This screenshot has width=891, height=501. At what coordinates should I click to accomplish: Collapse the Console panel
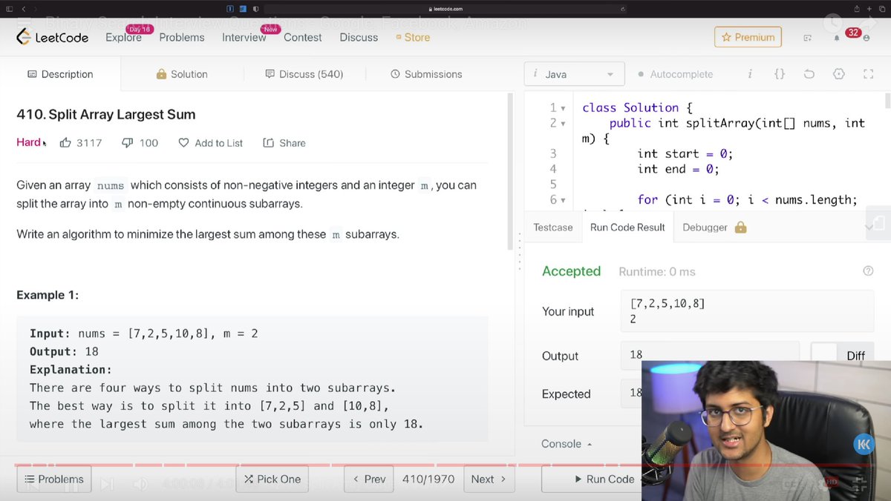[x=566, y=443]
